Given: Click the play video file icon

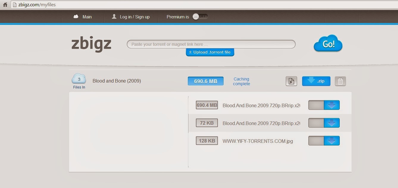Looking at the screenshot, I should pyautogui.click(x=291, y=81).
